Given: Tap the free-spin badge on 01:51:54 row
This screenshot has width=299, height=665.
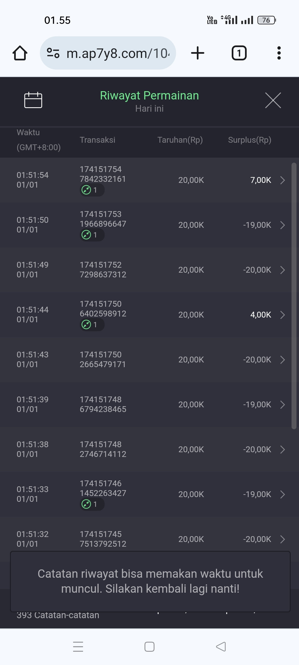Looking at the screenshot, I should coord(92,190).
